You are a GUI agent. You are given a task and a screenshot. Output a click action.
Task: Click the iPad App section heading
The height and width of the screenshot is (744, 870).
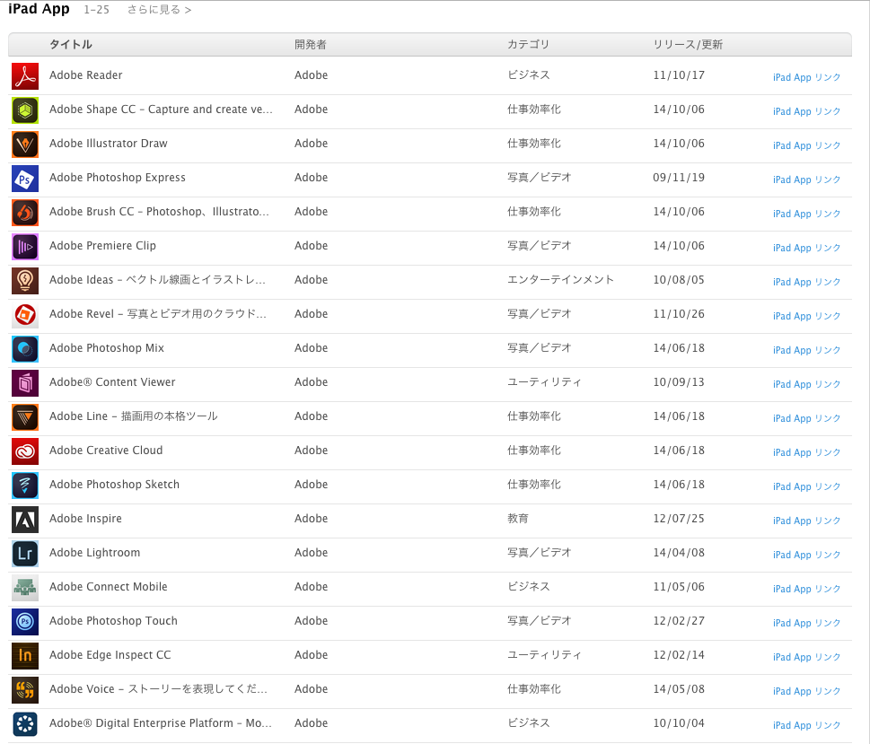click(x=39, y=10)
